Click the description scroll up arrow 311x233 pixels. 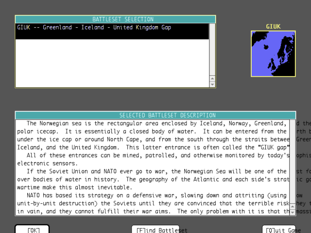293,207
